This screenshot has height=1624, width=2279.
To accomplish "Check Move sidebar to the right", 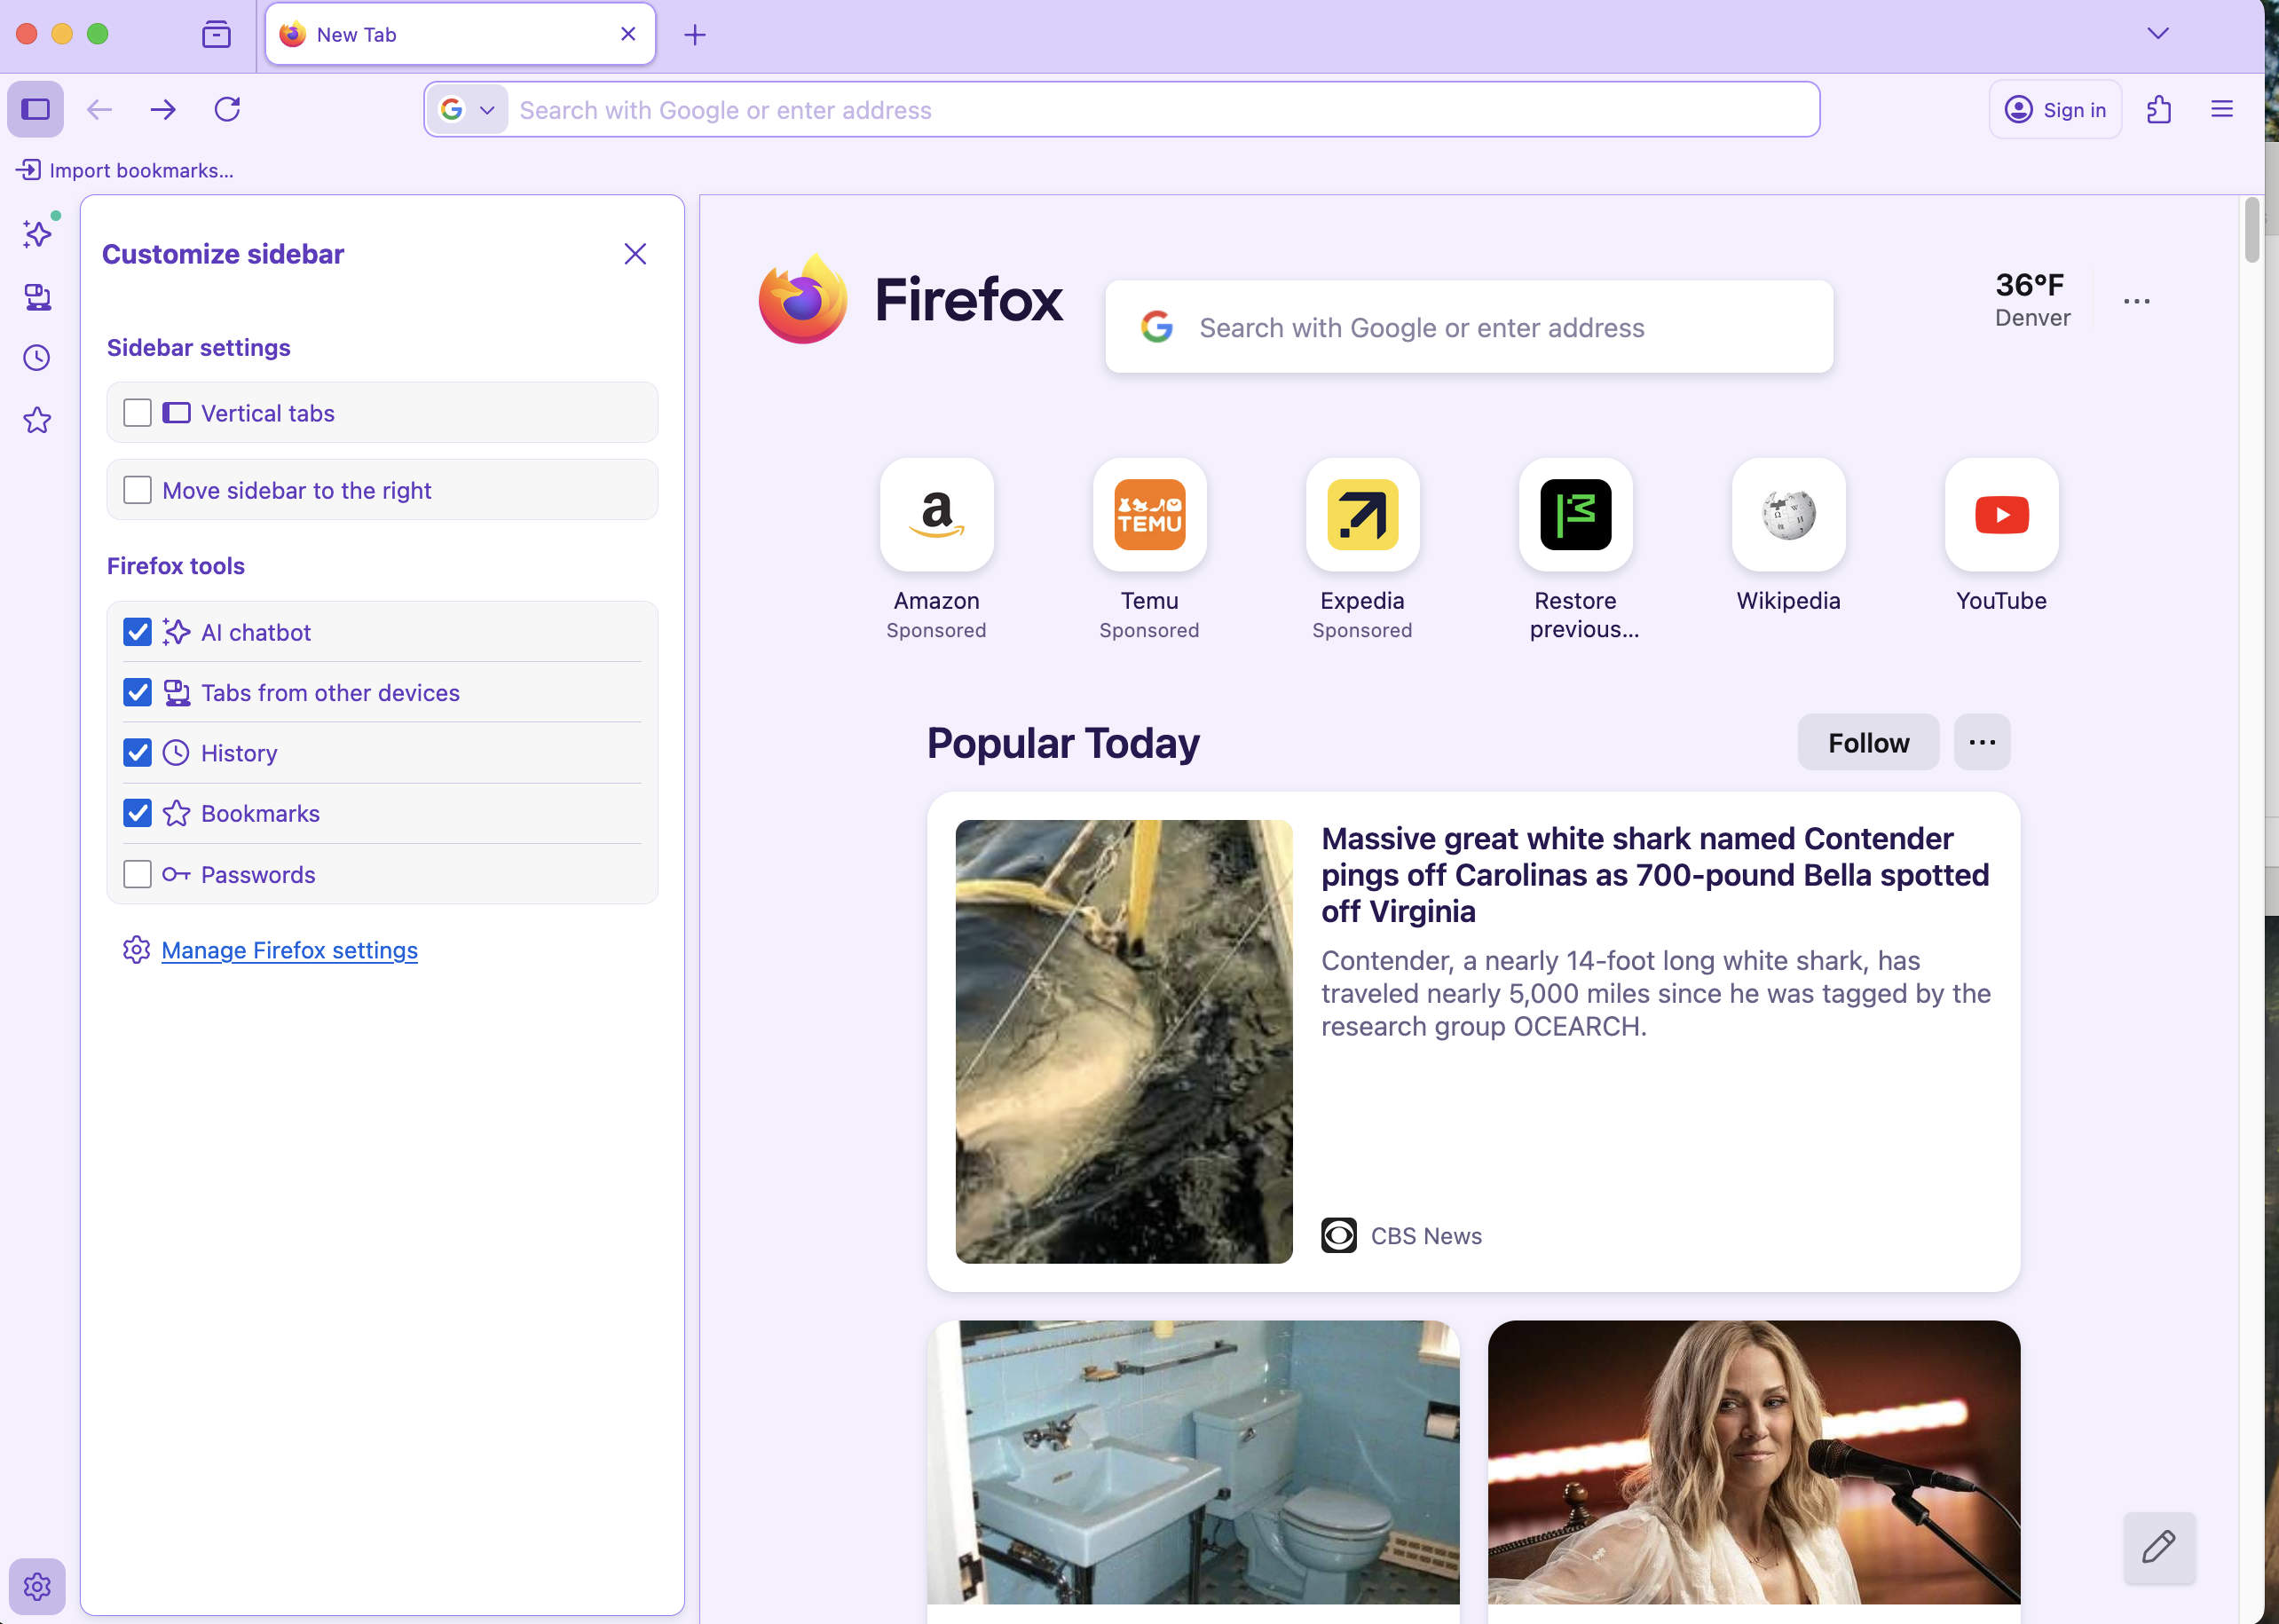I will 137,490.
